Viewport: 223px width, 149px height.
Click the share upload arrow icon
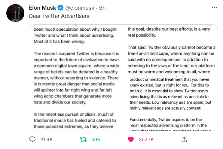click(x=184, y=139)
